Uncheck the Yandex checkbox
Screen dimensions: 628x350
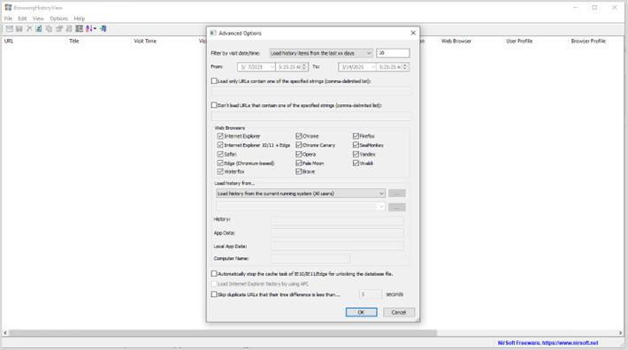coord(356,154)
